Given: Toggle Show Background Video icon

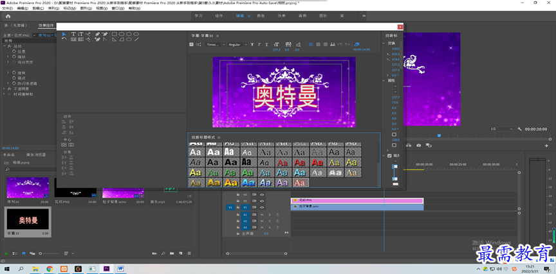Looking at the screenshot, I should coord(357,44).
